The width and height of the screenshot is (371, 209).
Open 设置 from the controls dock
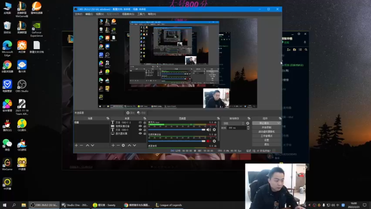(x=266, y=140)
